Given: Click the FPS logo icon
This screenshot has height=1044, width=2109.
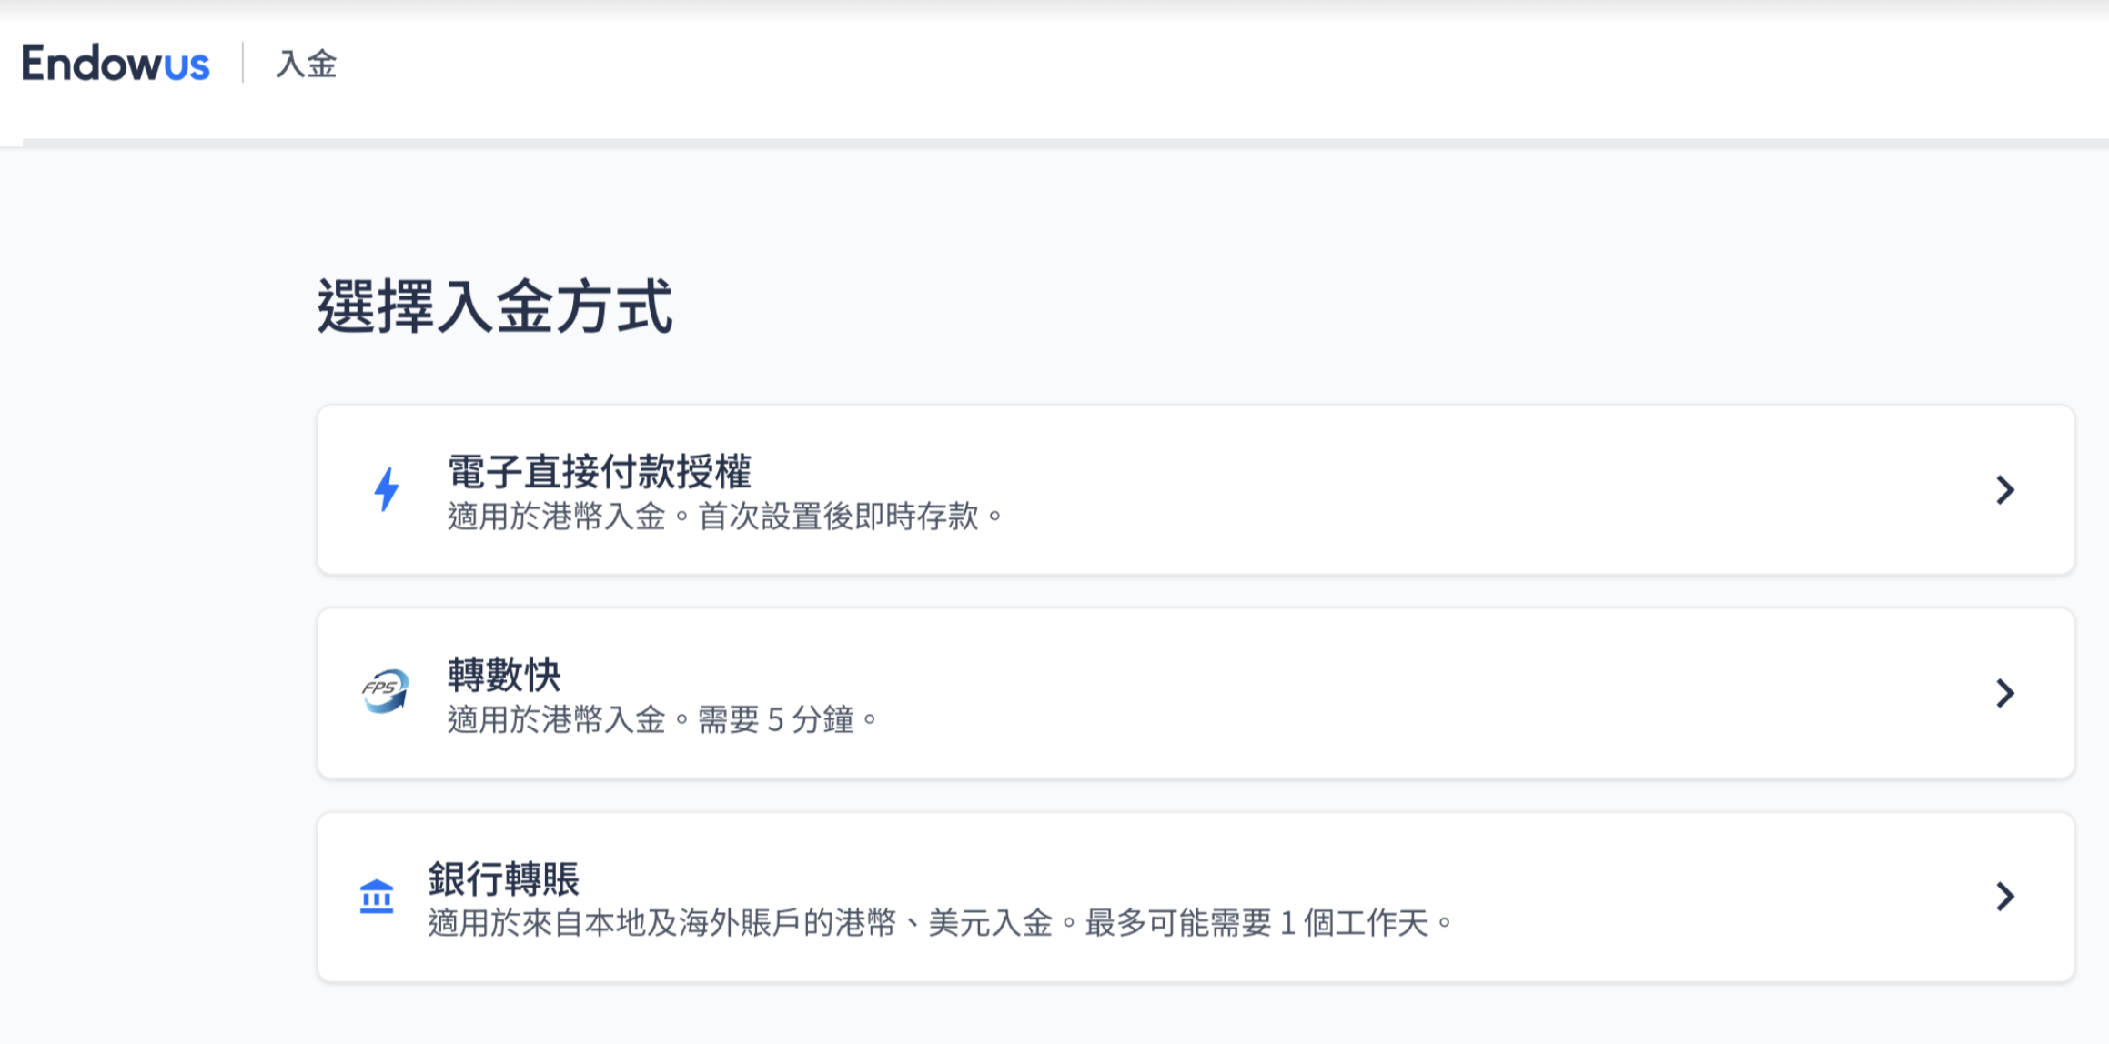Looking at the screenshot, I should (x=385, y=692).
